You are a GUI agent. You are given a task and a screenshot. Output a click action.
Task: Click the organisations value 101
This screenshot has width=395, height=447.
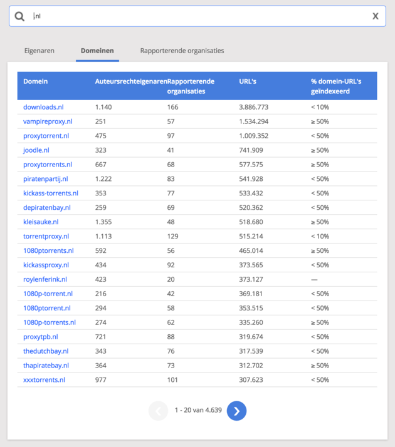(x=172, y=380)
